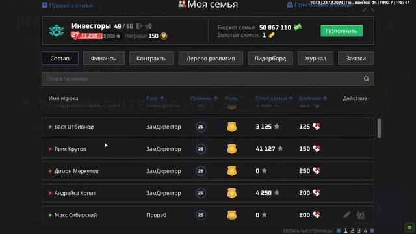The height and width of the screenshot is (234, 416).
Task: Open the Заявки tab
Action: (x=356, y=58)
